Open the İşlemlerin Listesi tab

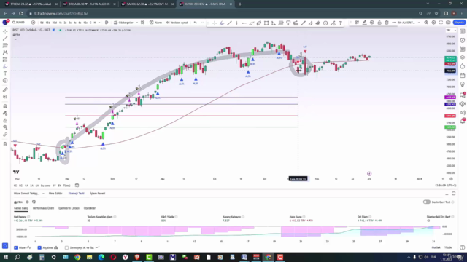(x=69, y=208)
